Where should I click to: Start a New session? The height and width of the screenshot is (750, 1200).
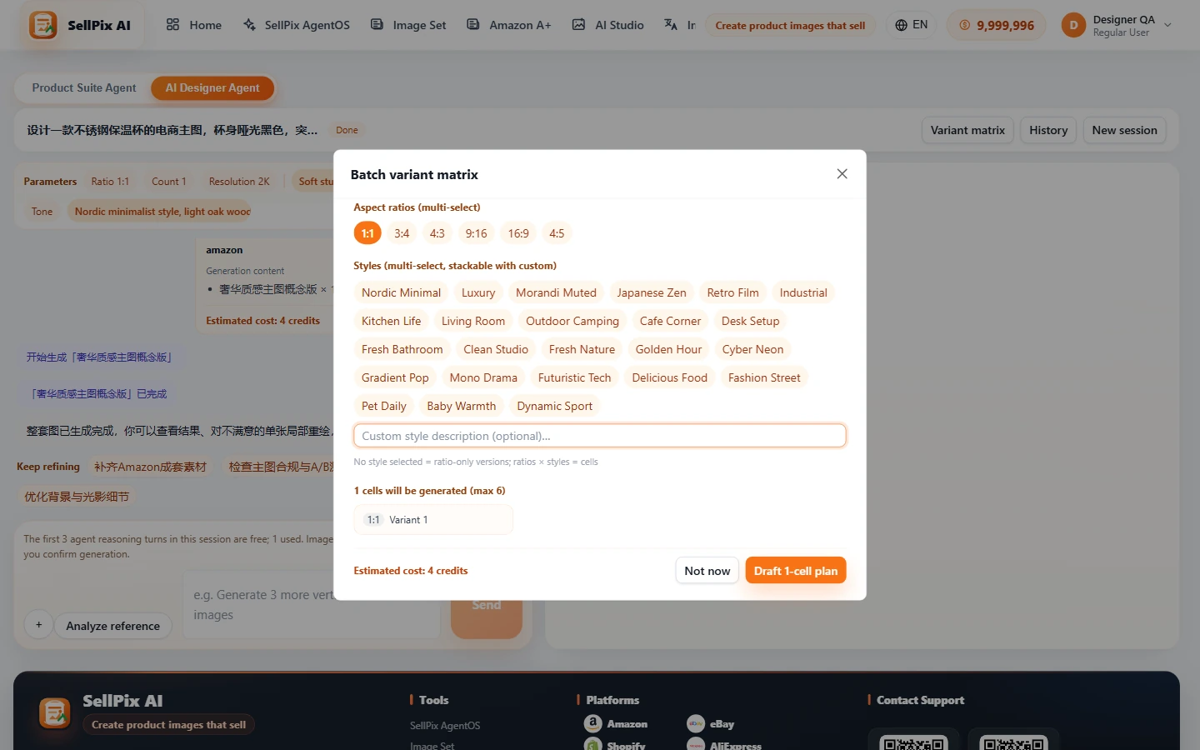click(x=1124, y=130)
